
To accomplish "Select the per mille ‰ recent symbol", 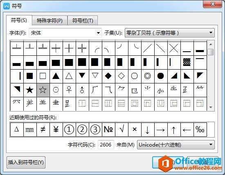I will pos(200,129).
